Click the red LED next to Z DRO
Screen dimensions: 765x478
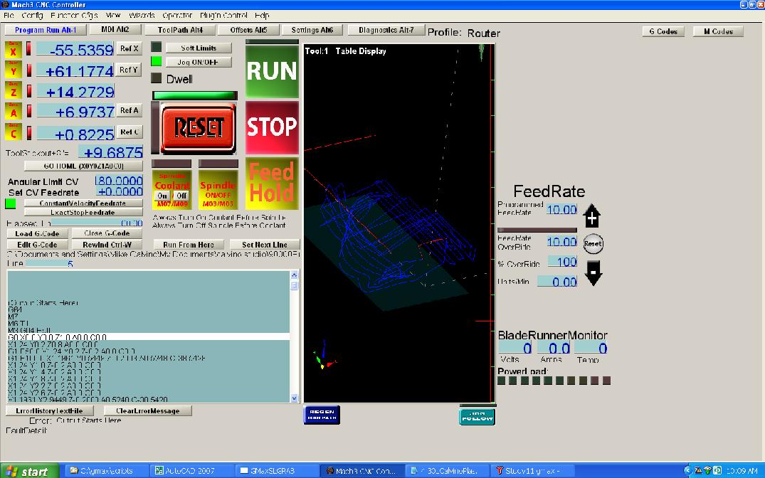tap(28, 91)
